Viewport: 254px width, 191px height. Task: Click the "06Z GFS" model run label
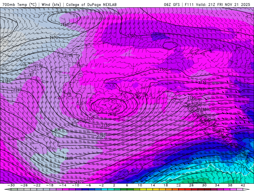click(x=172, y=4)
